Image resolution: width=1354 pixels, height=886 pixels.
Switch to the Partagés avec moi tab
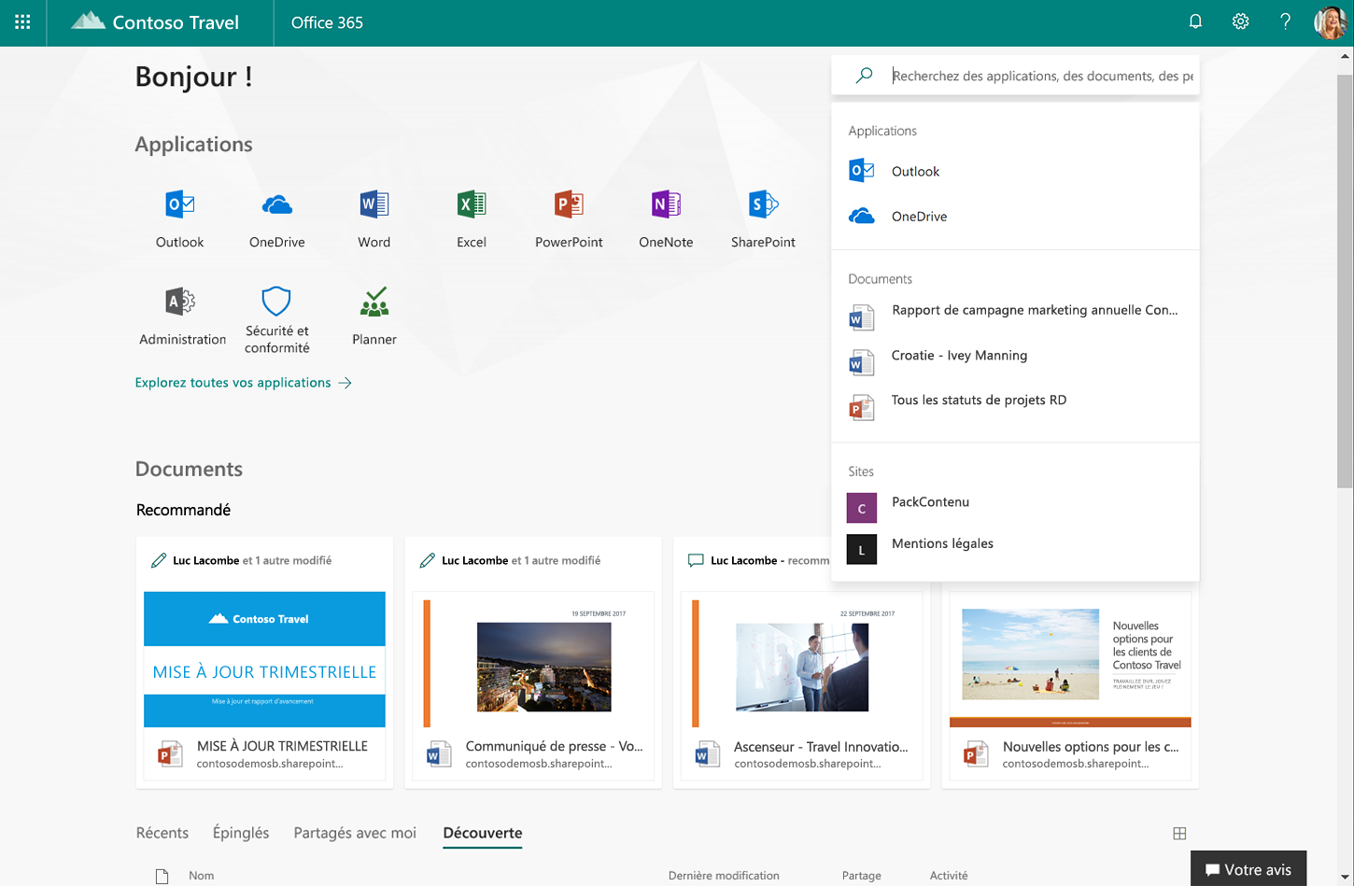[x=355, y=833]
